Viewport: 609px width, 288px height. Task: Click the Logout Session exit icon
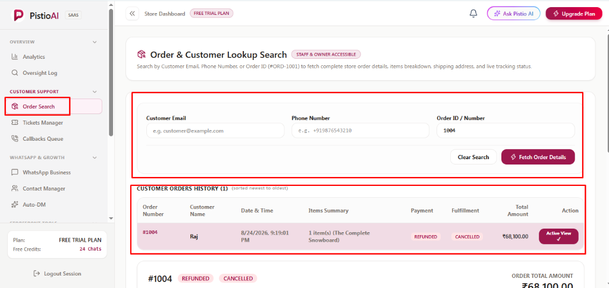(37, 274)
